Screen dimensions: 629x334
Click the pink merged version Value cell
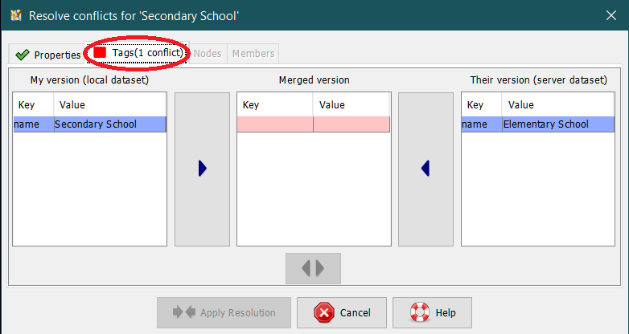tap(351, 124)
